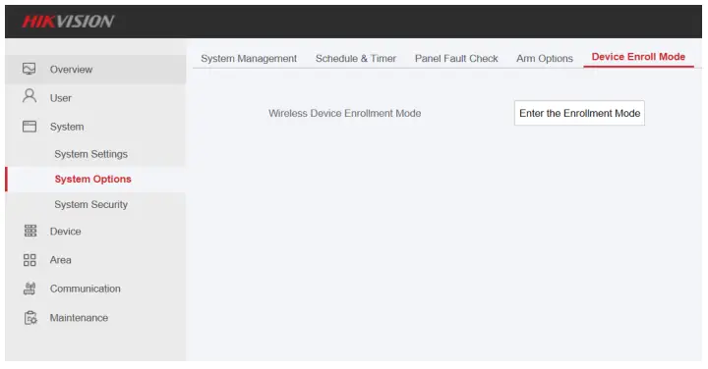Switch to Panel Fault Check tab
Image resolution: width=708 pixels, height=369 pixels.
click(x=456, y=59)
